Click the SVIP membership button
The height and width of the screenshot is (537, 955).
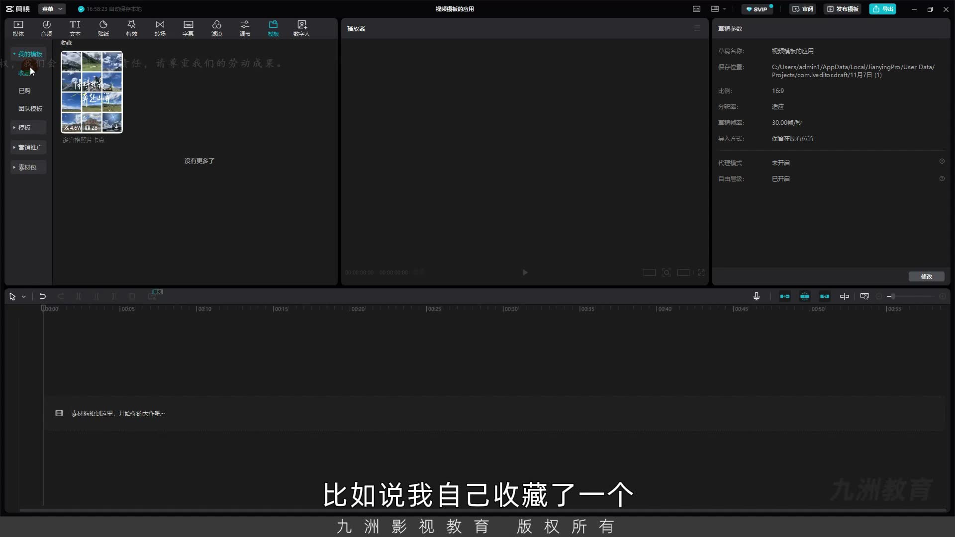(758, 9)
